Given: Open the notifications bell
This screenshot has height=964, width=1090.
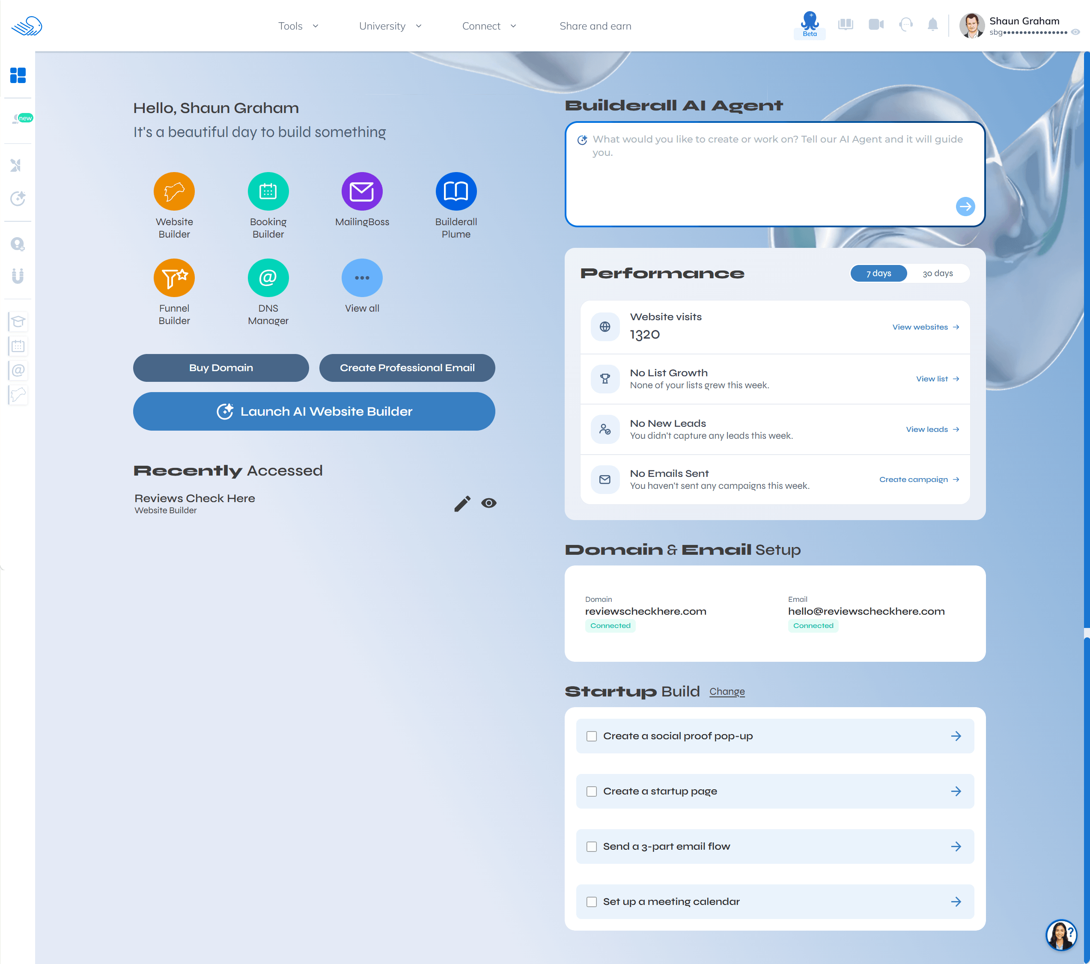Looking at the screenshot, I should [x=933, y=24].
